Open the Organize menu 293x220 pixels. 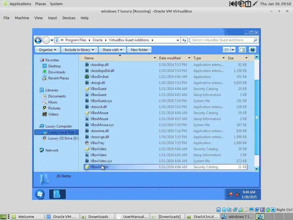(47, 50)
